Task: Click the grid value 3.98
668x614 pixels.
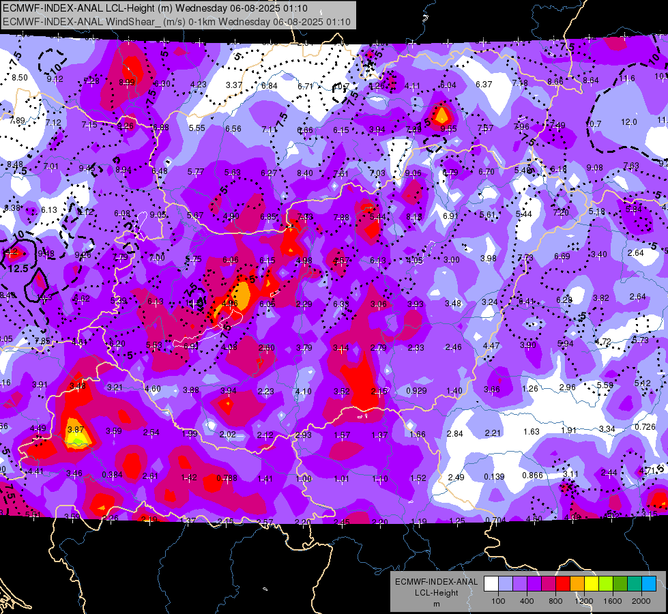Action: (489, 258)
